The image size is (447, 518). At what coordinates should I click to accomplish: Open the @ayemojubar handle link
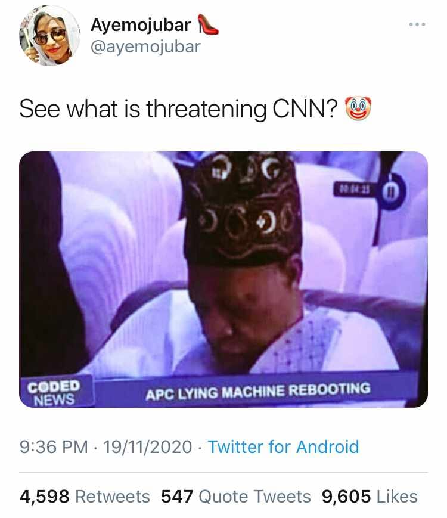pos(145,46)
